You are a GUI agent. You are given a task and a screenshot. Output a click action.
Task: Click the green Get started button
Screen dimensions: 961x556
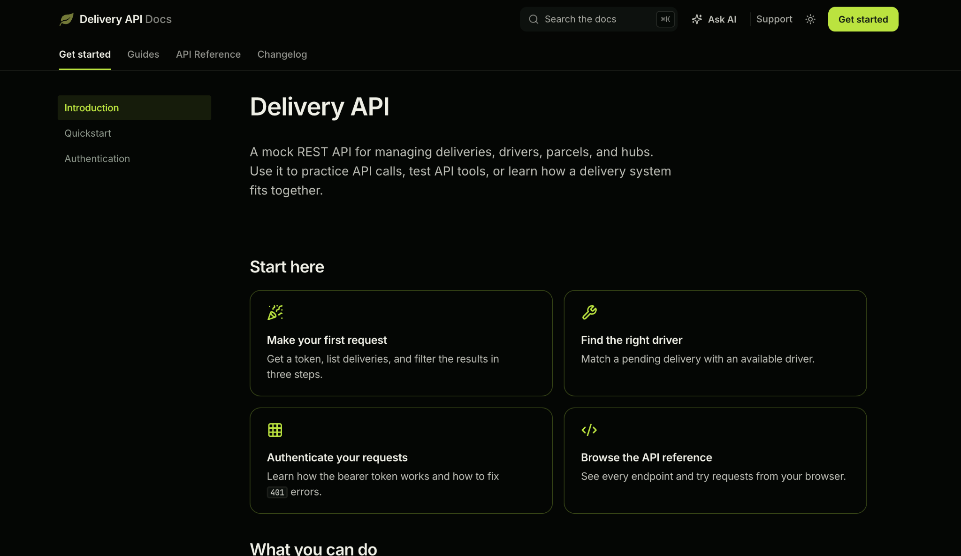pyautogui.click(x=863, y=19)
